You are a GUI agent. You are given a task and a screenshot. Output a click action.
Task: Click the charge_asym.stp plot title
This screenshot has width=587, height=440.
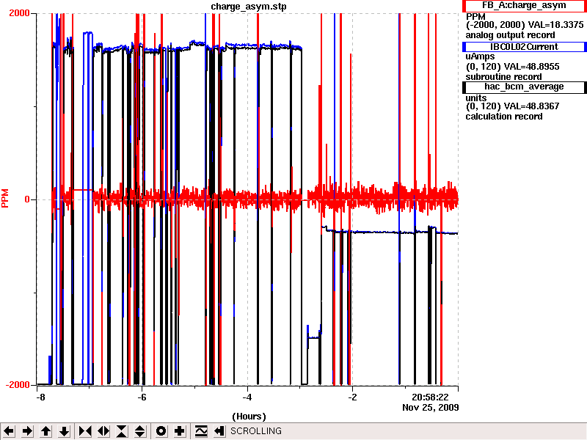[x=249, y=7]
